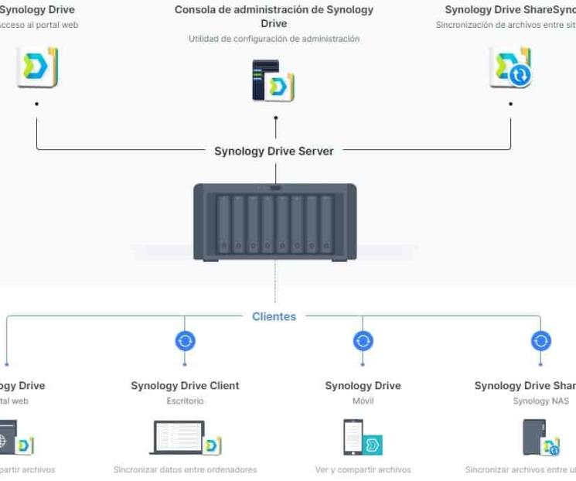This screenshot has width=576, height=481.
Task: Click the 'Synology Drive' heading above Móvil
Action: point(363,385)
